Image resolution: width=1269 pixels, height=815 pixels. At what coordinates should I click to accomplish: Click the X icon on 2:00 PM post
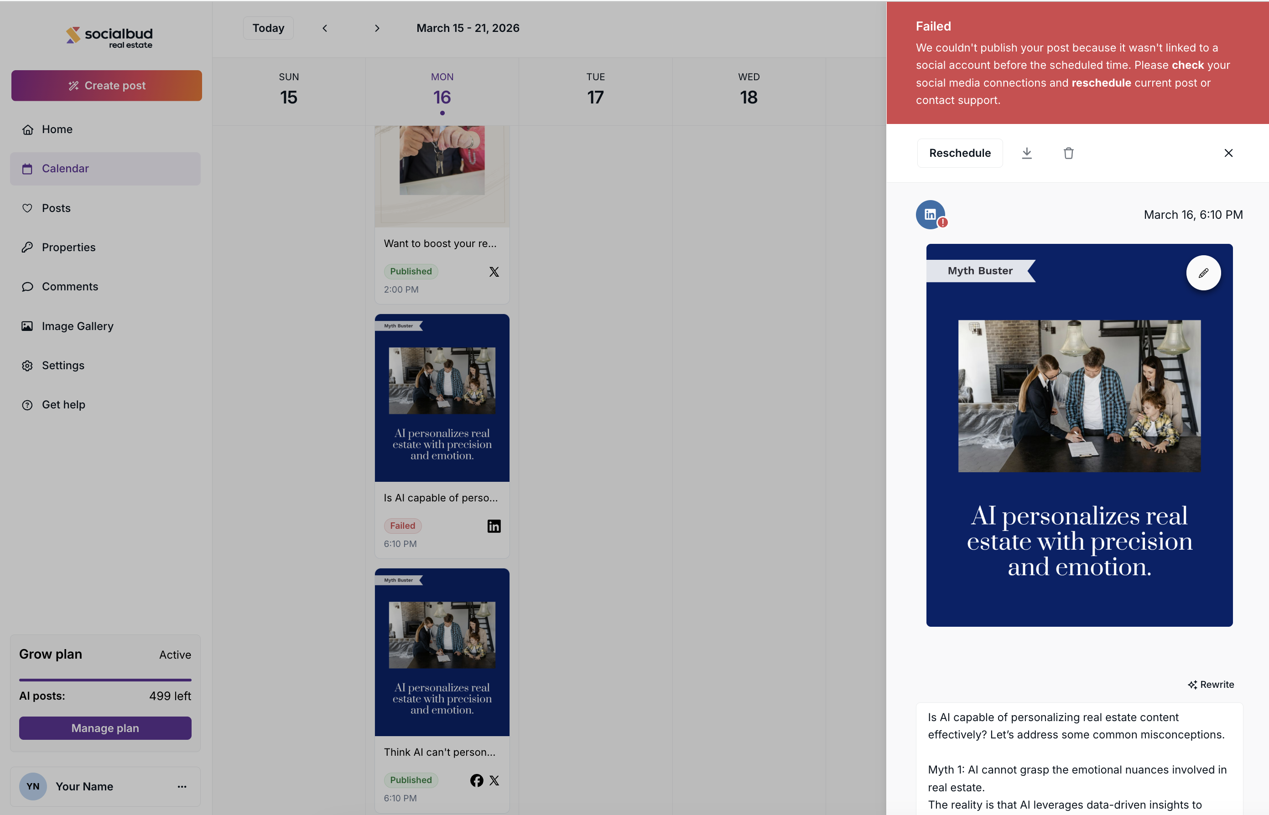point(494,272)
